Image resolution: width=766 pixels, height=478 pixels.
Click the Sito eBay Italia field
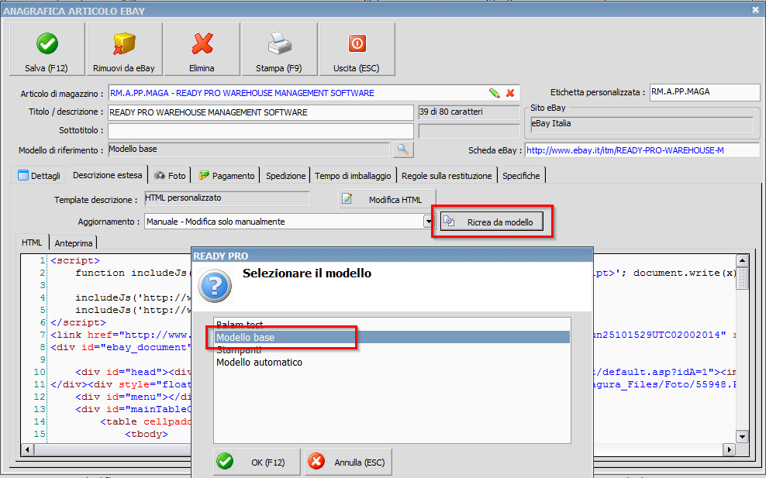642,124
